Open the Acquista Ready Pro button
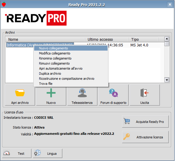This screenshot has height=161, width=175. [x=145, y=121]
